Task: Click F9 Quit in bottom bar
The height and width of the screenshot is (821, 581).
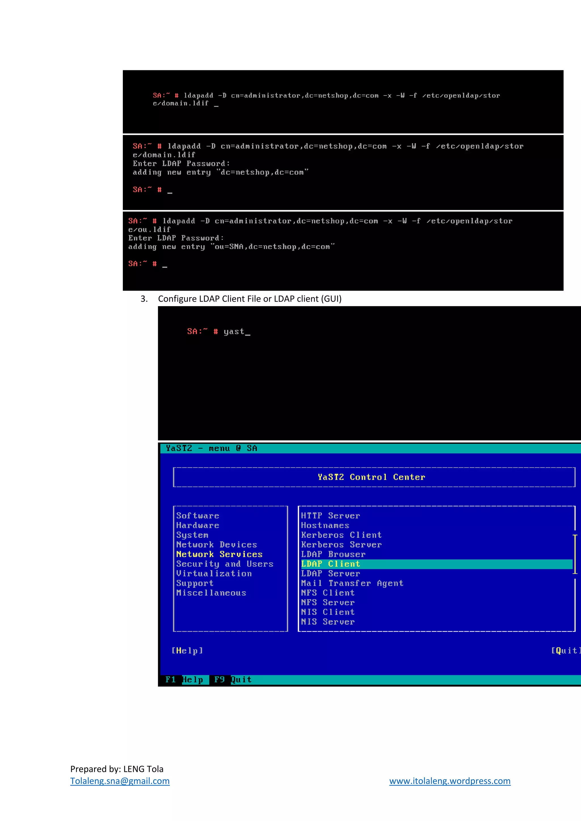Action: pos(233,680)
